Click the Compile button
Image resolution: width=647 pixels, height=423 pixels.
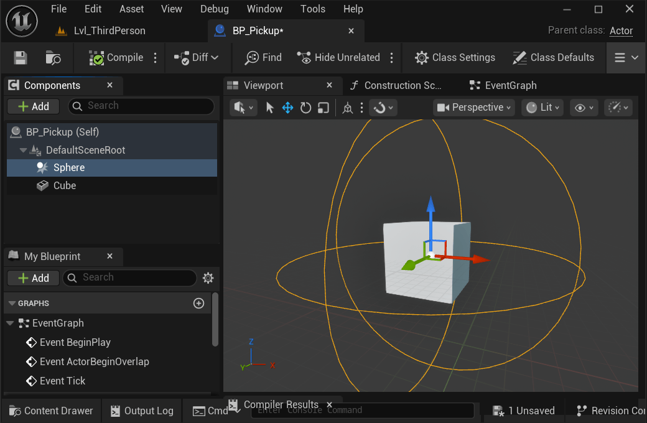point(117,58)
